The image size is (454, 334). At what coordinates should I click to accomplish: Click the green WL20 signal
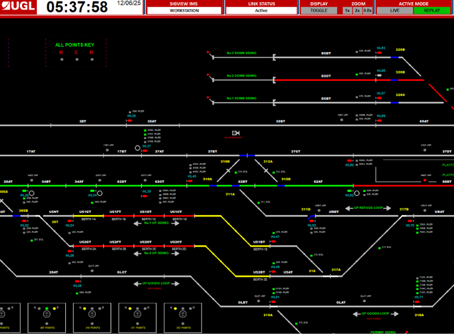24,191
